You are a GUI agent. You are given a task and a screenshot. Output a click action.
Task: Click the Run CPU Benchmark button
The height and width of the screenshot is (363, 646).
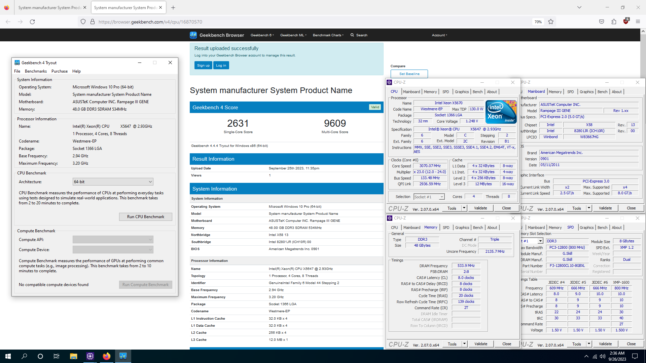click(146, 217)
